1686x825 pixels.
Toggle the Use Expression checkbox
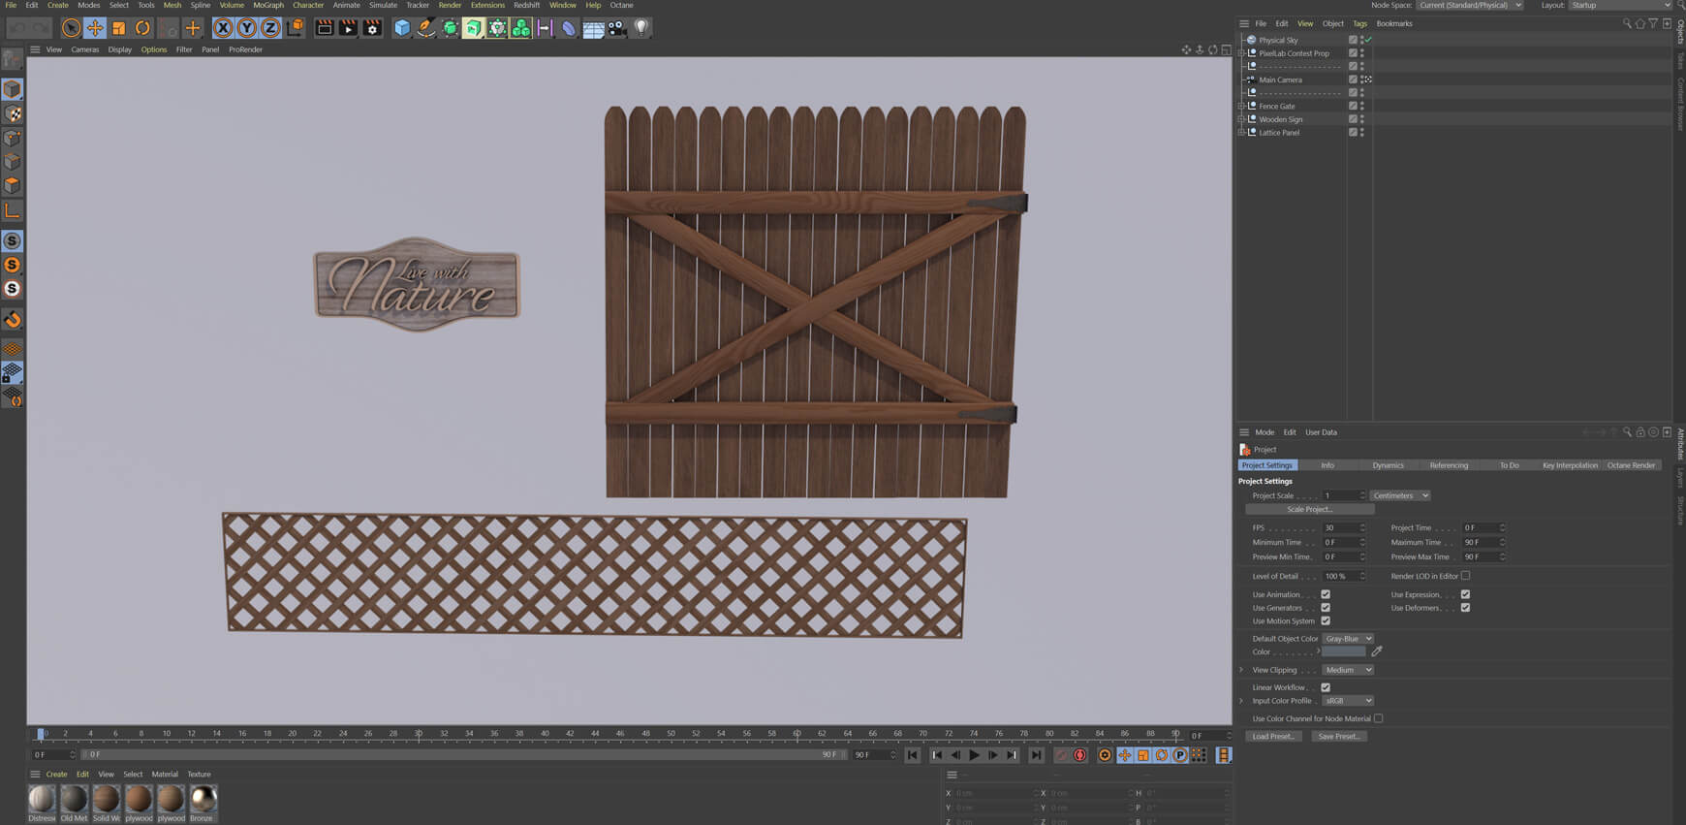(x=1465, y=594)
